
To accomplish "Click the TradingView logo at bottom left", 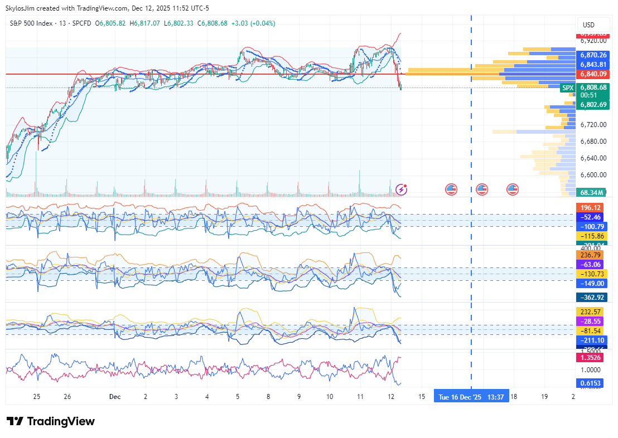I will point(51,421).
